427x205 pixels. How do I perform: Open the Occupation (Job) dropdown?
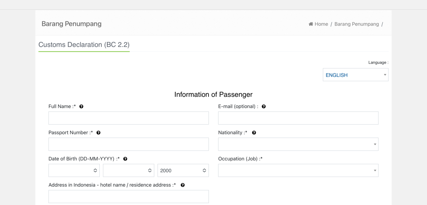298,171
